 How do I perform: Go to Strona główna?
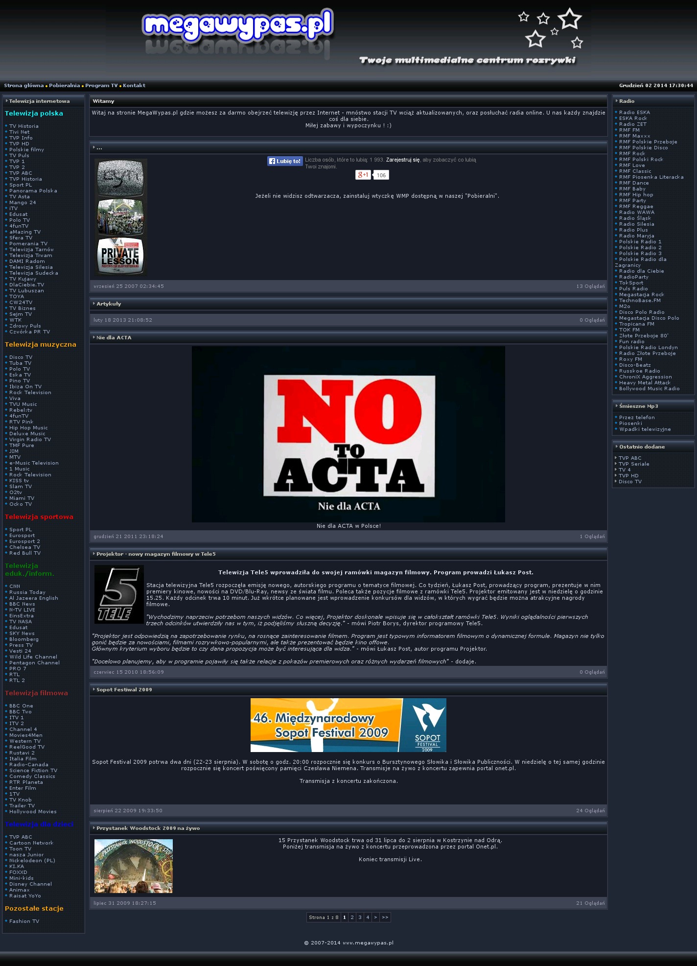(x=24, y=86)
